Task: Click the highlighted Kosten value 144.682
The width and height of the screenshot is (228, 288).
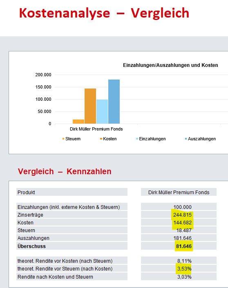Action: (182, 223)
